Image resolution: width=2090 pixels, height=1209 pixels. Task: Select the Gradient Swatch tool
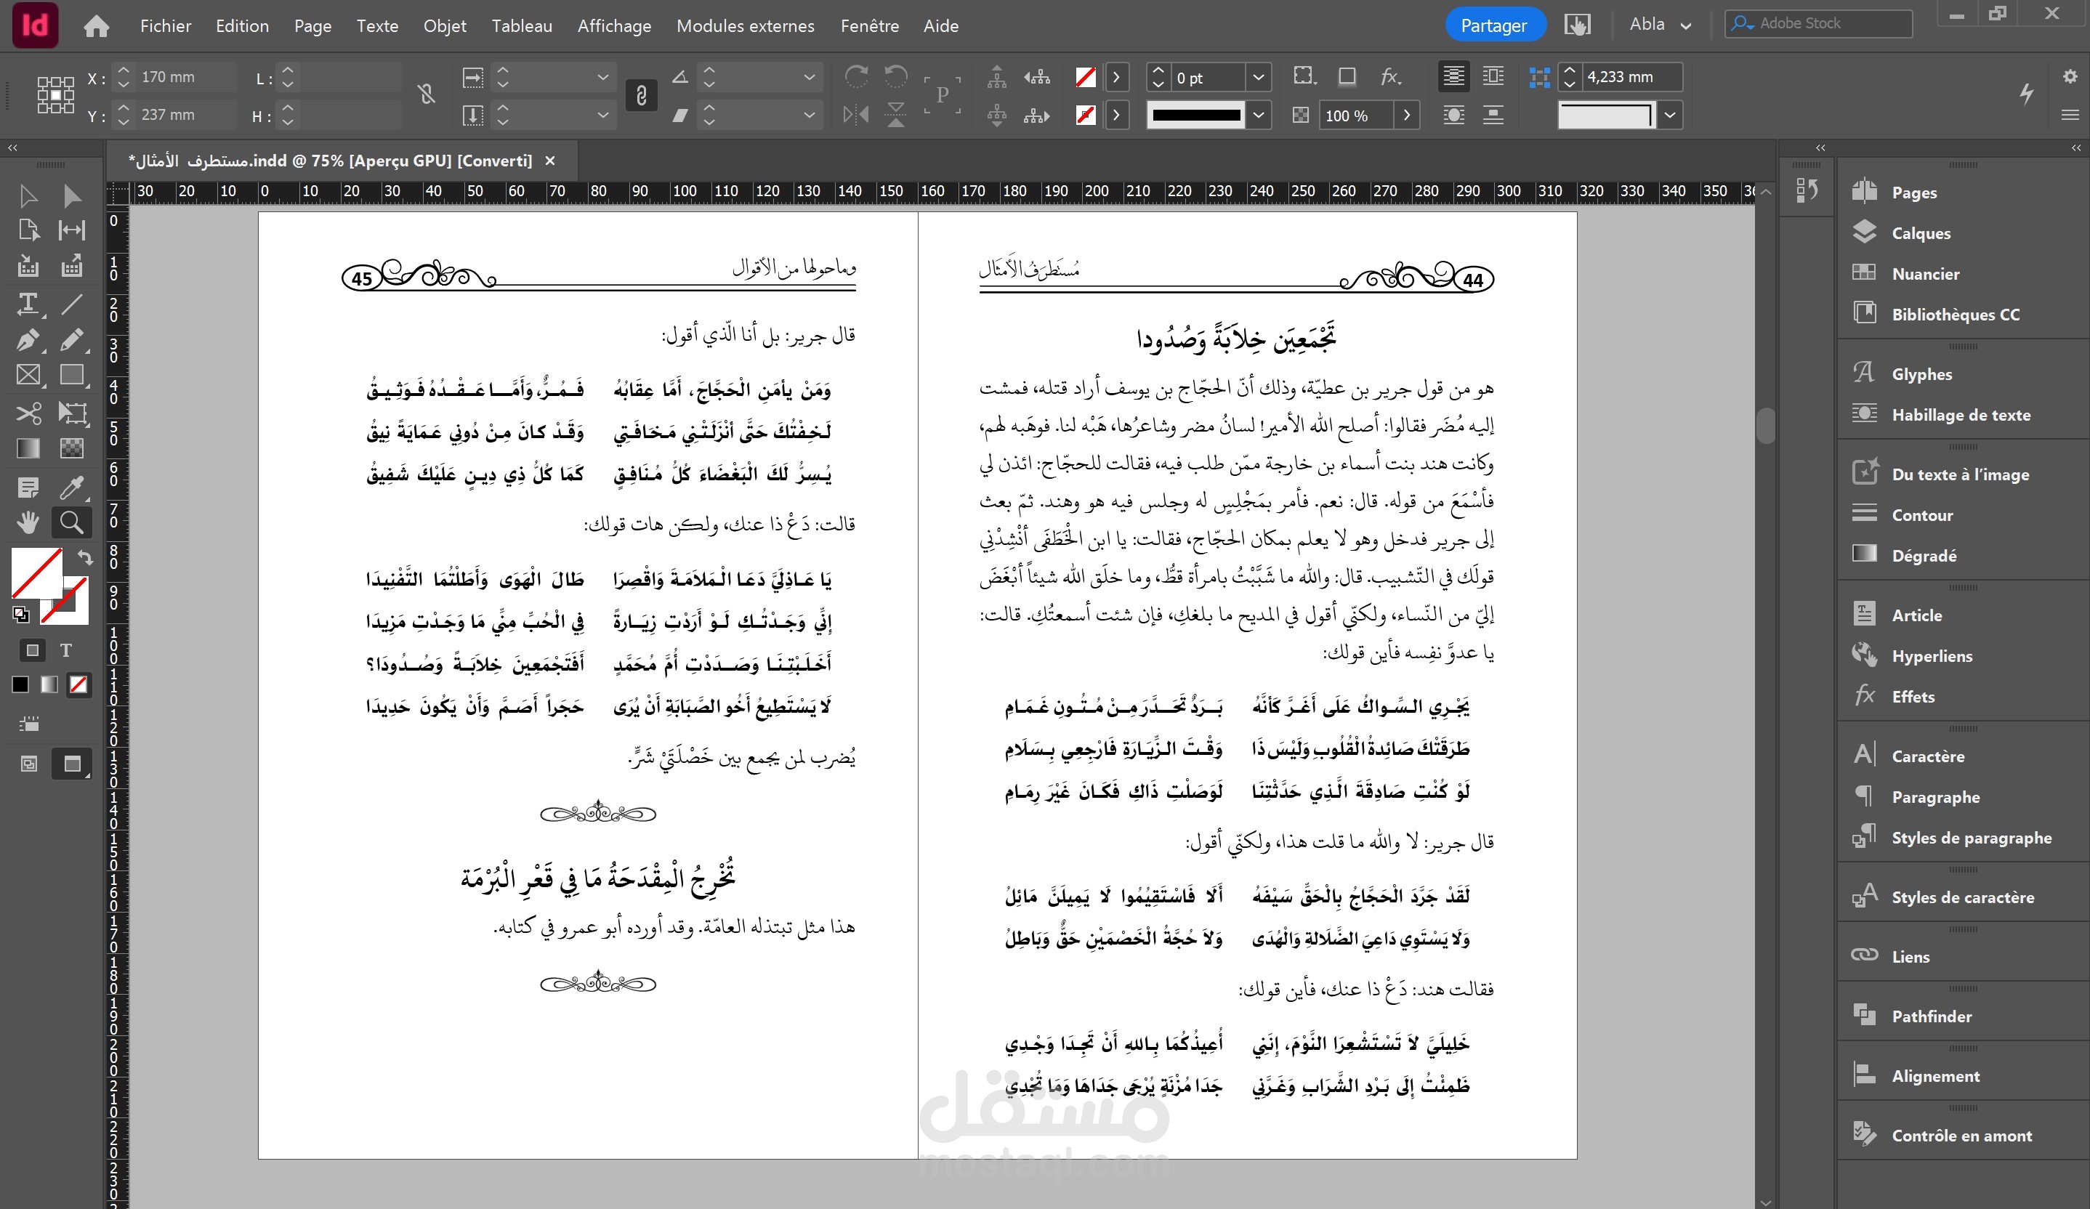[28, 448]
